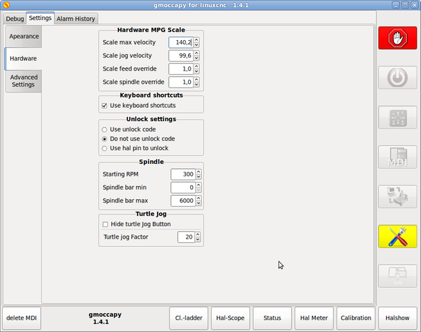This screenshot has width=421, height=332.
Task: Open the Debug tab
Action: point(15,19)
